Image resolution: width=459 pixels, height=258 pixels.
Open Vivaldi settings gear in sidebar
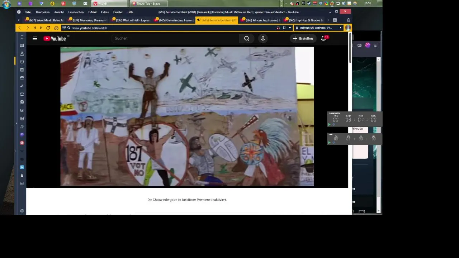pyautogui.click(x=22, y=211)
